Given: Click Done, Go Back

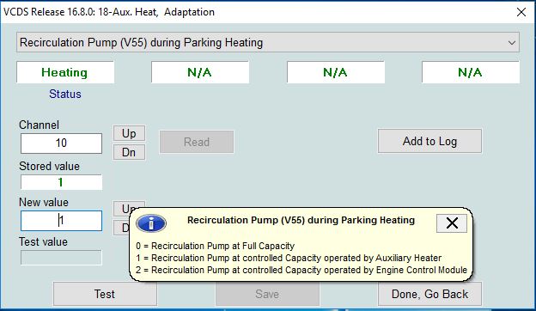Looking at the screenshot, I should click(x=429, y=294).
